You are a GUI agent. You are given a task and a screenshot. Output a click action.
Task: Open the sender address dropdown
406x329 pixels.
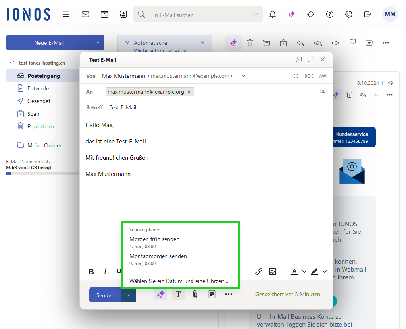click(244, 76)
